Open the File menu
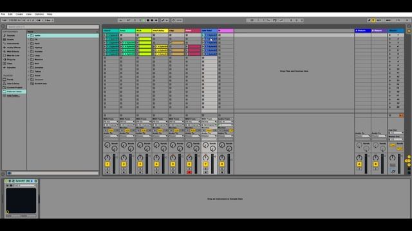Viewport: 412px width, 231px height. [3, 14]
